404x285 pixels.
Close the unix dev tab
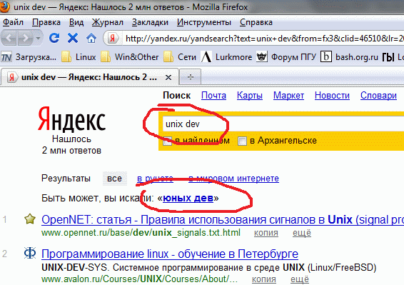(168, 77)
